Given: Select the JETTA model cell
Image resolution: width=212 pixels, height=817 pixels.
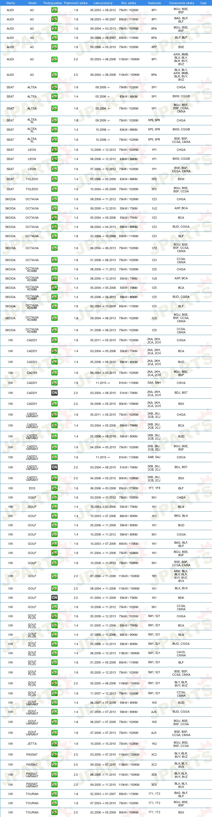Looking at the screenshot, I should [x=32, y=743].
